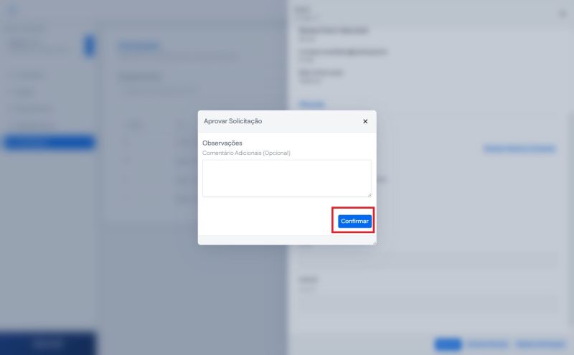Viewport: 574px width, 355px height.
Task: Click the solid blue button in side panel footer
Action: pyautogui.click(x=448, y=344)
